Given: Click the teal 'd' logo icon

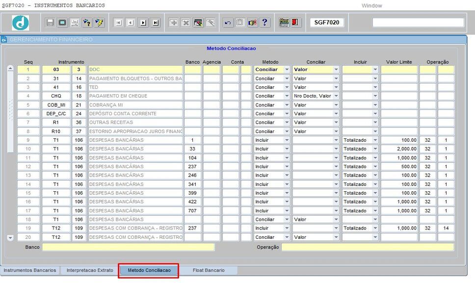Looking at the screenshot, I should pyautogui.click(x=20, y=23).
